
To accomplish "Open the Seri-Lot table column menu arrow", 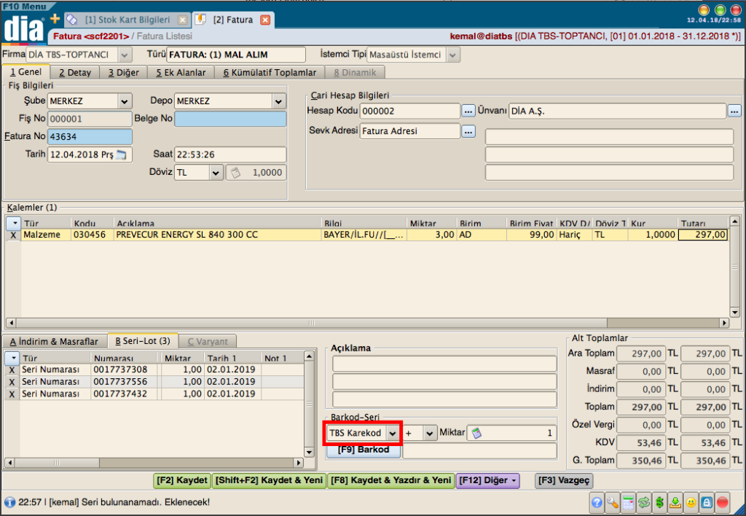I will 13,358.
